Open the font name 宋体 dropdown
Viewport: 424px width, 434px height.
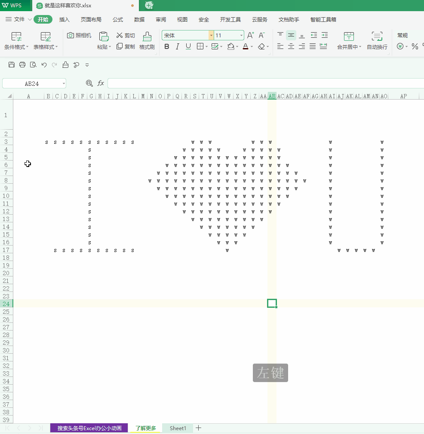(x=211, y=36)
